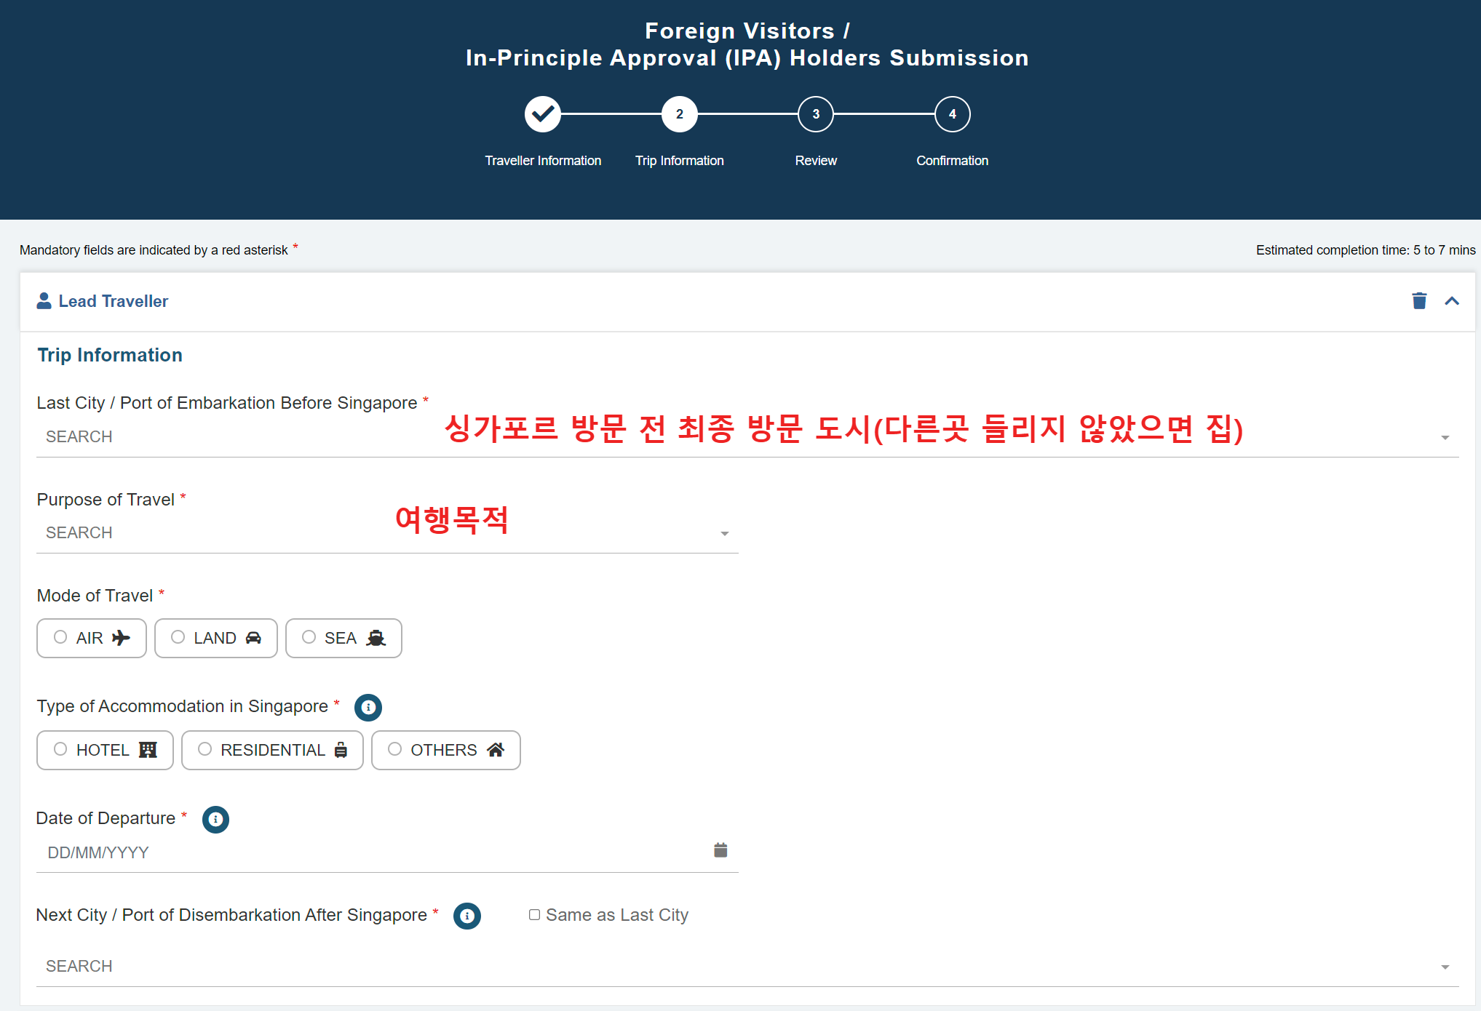Open Type of Accommodation info icon
This screenshot has width=1481, height=1011.
pos(368,707)
